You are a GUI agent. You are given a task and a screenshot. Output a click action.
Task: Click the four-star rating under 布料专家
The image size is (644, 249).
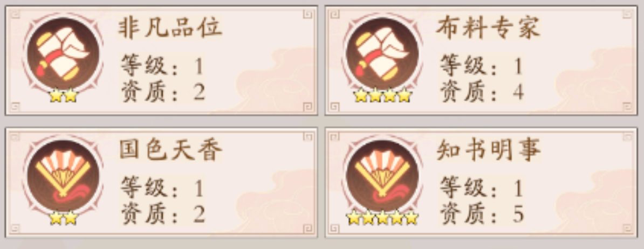pyautogui.click(x=382, y=95)
